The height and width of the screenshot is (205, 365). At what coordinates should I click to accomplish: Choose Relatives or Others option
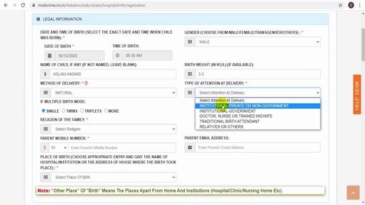click(x=258, y=126)
